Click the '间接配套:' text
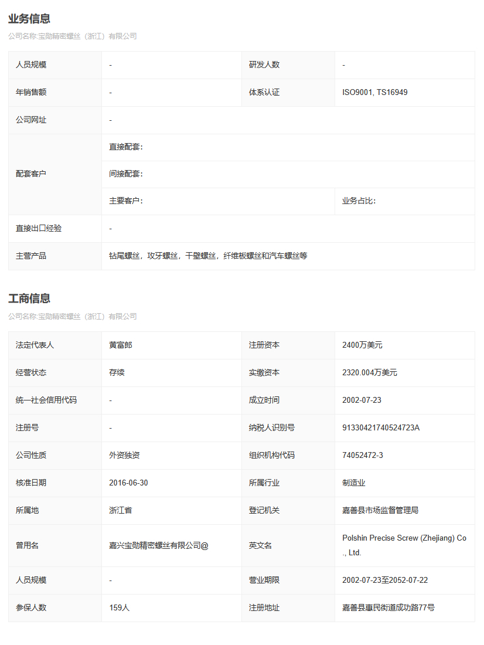This screenshot has height=645, width=484. 126,174
